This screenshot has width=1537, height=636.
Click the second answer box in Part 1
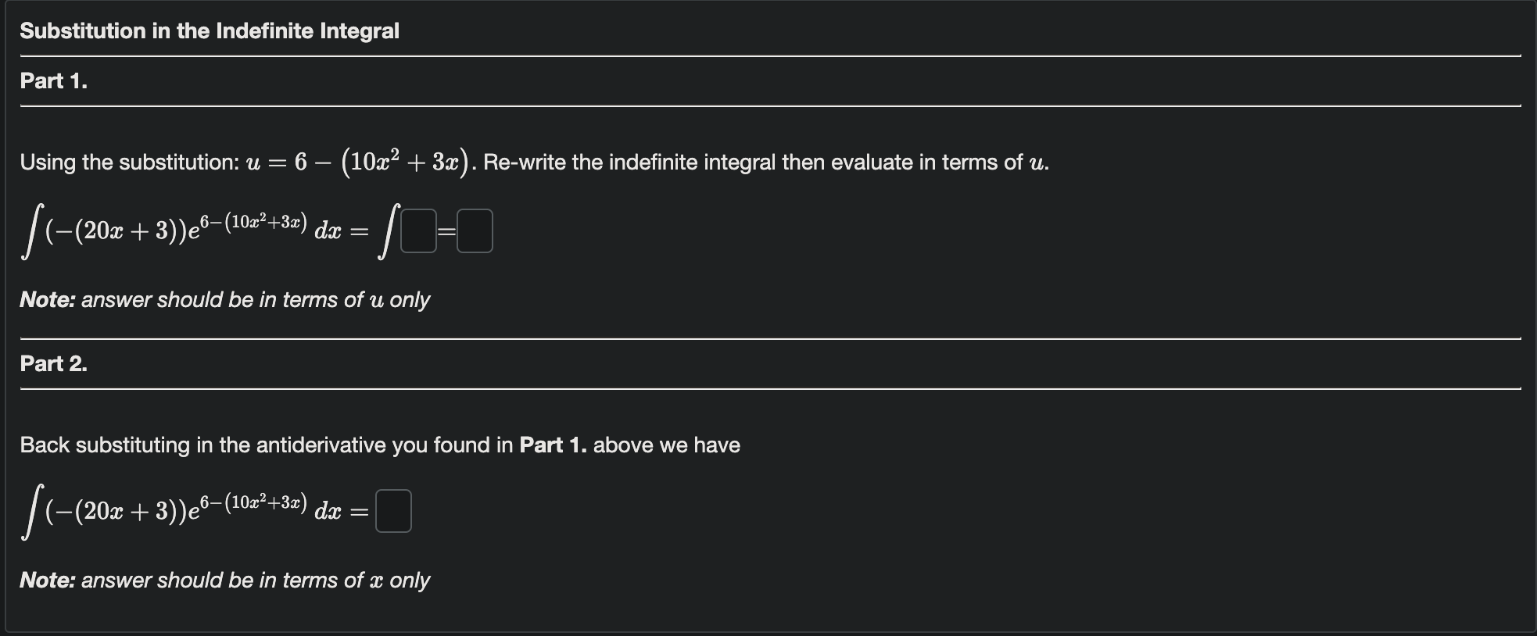click(475, 230)
